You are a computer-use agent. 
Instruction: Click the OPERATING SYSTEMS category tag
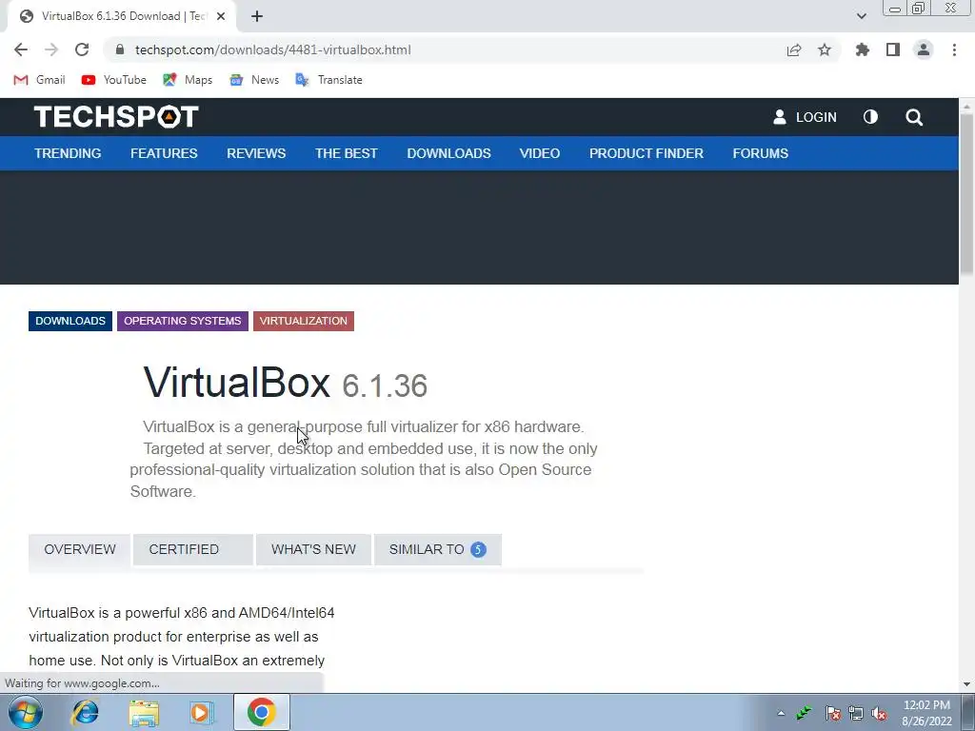[183, 321]
